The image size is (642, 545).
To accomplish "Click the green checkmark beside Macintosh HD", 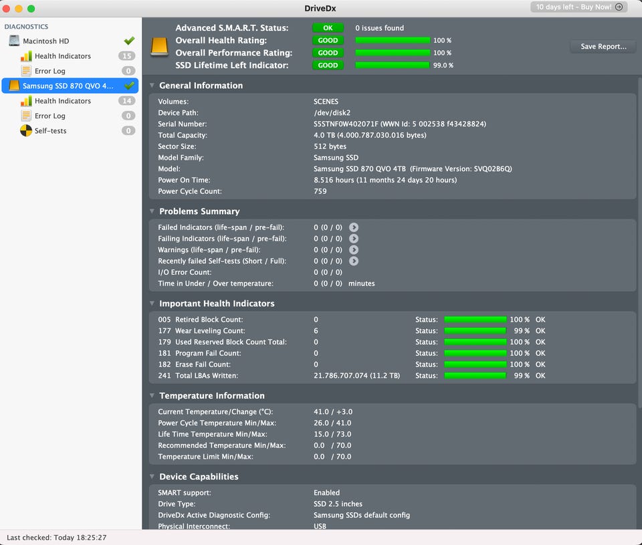I will pos(129,41).
